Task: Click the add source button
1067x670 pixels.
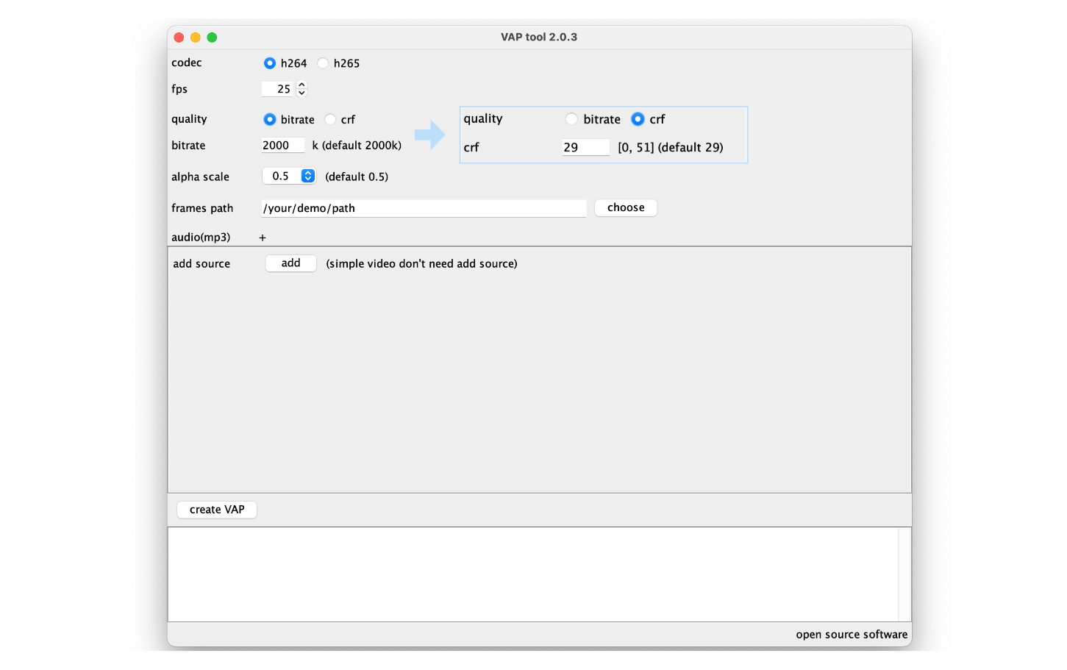Action: pyautogui.click(x=290, y=263)
